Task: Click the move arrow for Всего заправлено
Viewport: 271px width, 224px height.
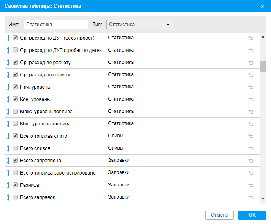Action: [8, 161]
